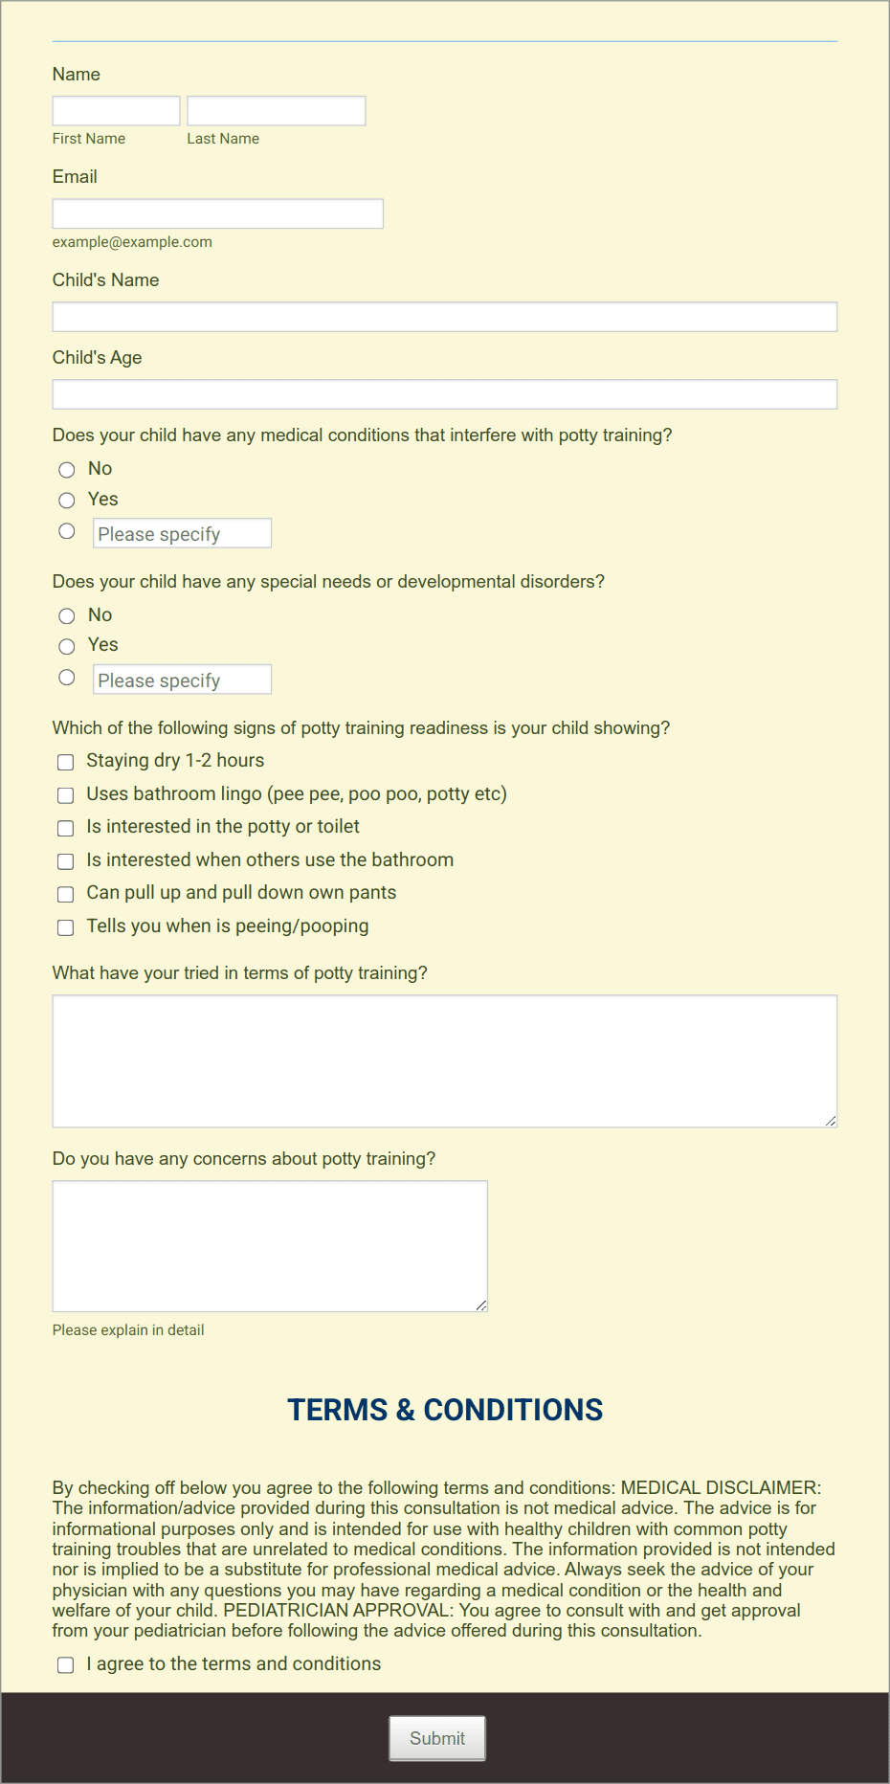Viewport: 890px width, 1784px height.
Task: Select No for medical conditions question
Action: click(67, 470)
